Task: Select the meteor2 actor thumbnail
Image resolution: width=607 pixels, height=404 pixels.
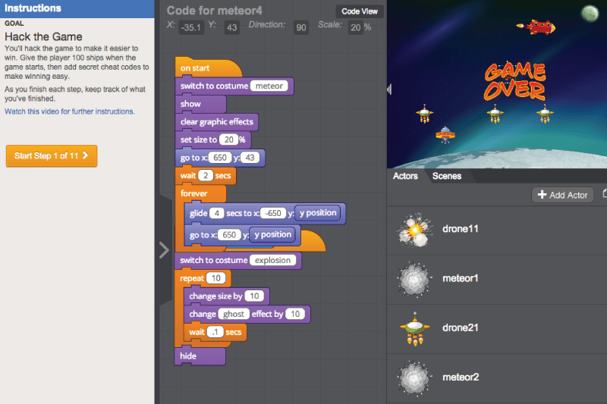Action: coord(414,377)
